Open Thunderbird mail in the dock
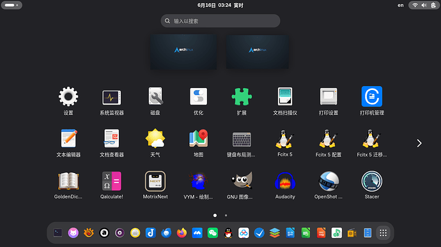Screen dimensions: 441x247 click(x=166, y=233)
